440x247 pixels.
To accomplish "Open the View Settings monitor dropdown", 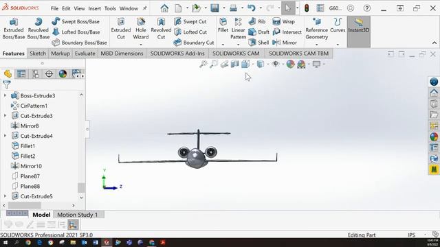I will pyautogui.click(x=324, y=64).
